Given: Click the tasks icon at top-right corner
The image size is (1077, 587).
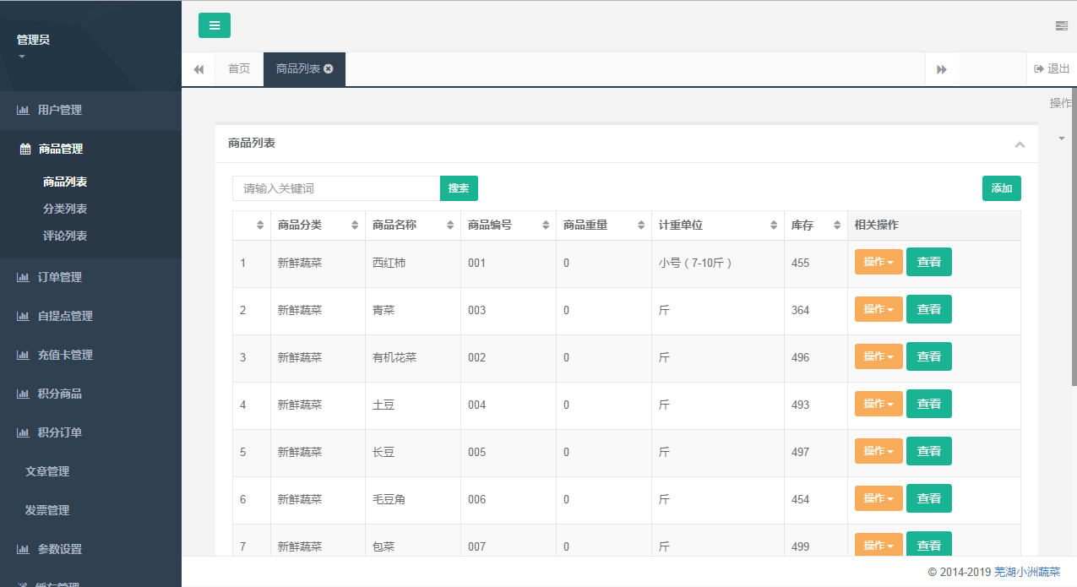Looking at the screenshot, I should (x=1061, y=26).
